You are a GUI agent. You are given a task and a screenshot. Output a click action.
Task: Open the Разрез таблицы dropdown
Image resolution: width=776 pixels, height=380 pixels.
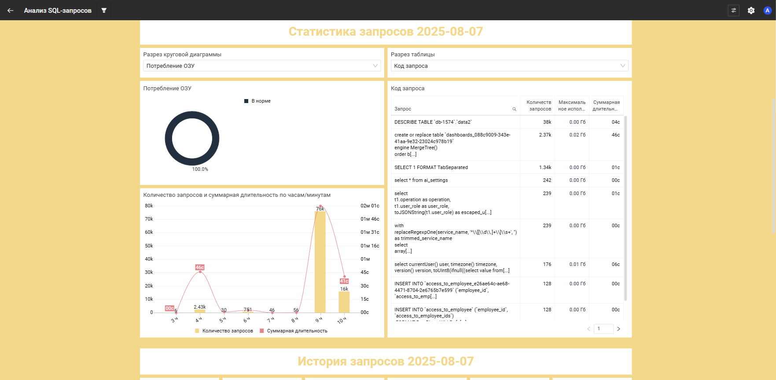coord(509,66)
